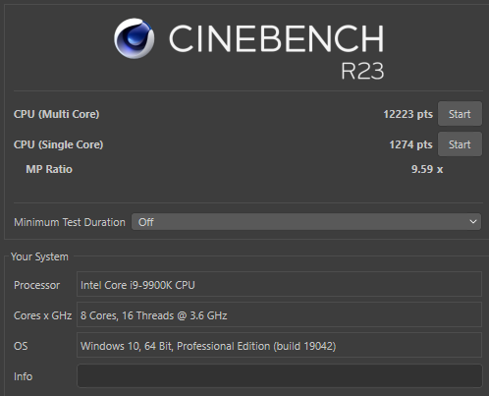Viewport: 489px width, 396px height.
Task: Click into the Info input field
Action: point(280,376)
